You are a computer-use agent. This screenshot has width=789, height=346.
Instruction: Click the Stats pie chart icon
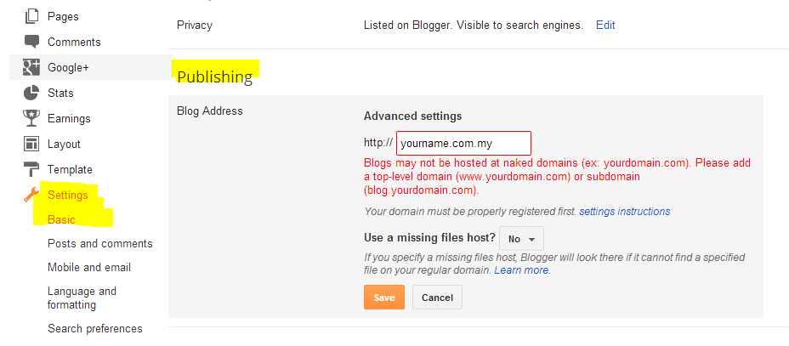(31, 93)
